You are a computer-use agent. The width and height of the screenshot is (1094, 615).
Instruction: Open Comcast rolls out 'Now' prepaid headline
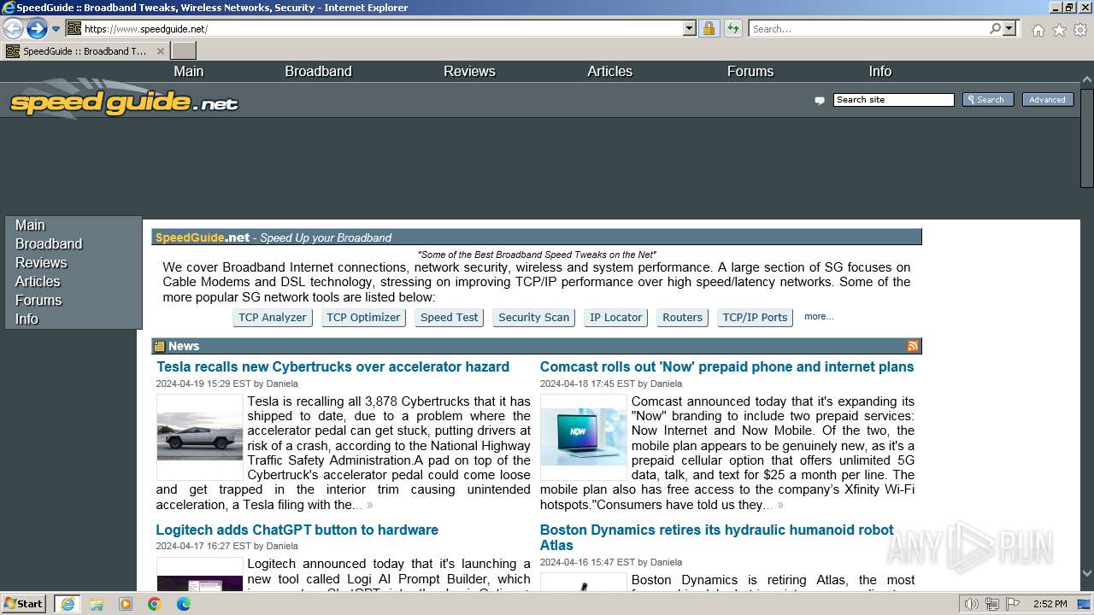tap(726, 367)
